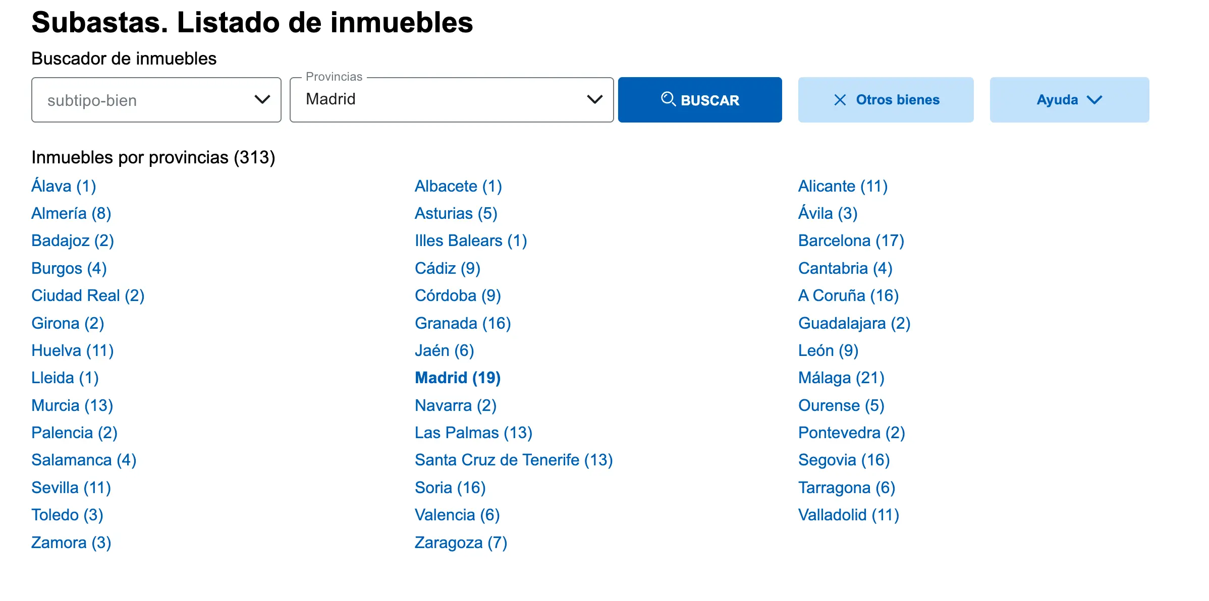Expand the Ayuda menu
The image size is (1209, 601).
(x=1069, y=99)
